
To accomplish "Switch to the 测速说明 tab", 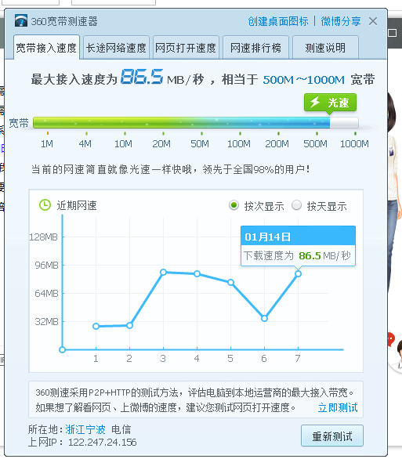I will [x=325, y=48].
